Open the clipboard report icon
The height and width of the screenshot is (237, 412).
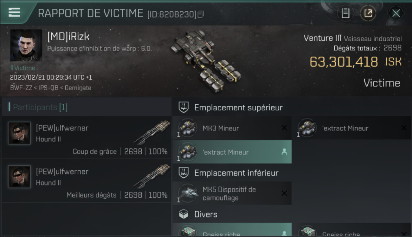point(345,13)
